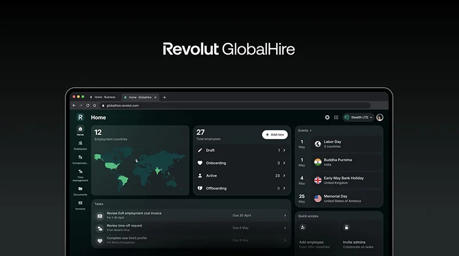Click the invoice task icon
Screen dimensions: 459x256
[100, 216]
